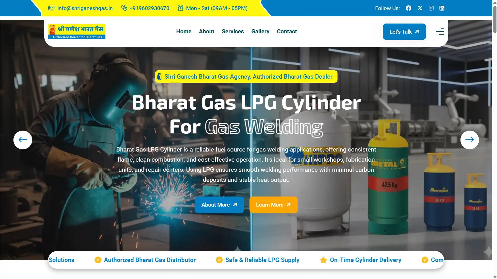This screenshot has width=497, height=279.
Task: Click the phone icon beside number
Action: (124, 8)
